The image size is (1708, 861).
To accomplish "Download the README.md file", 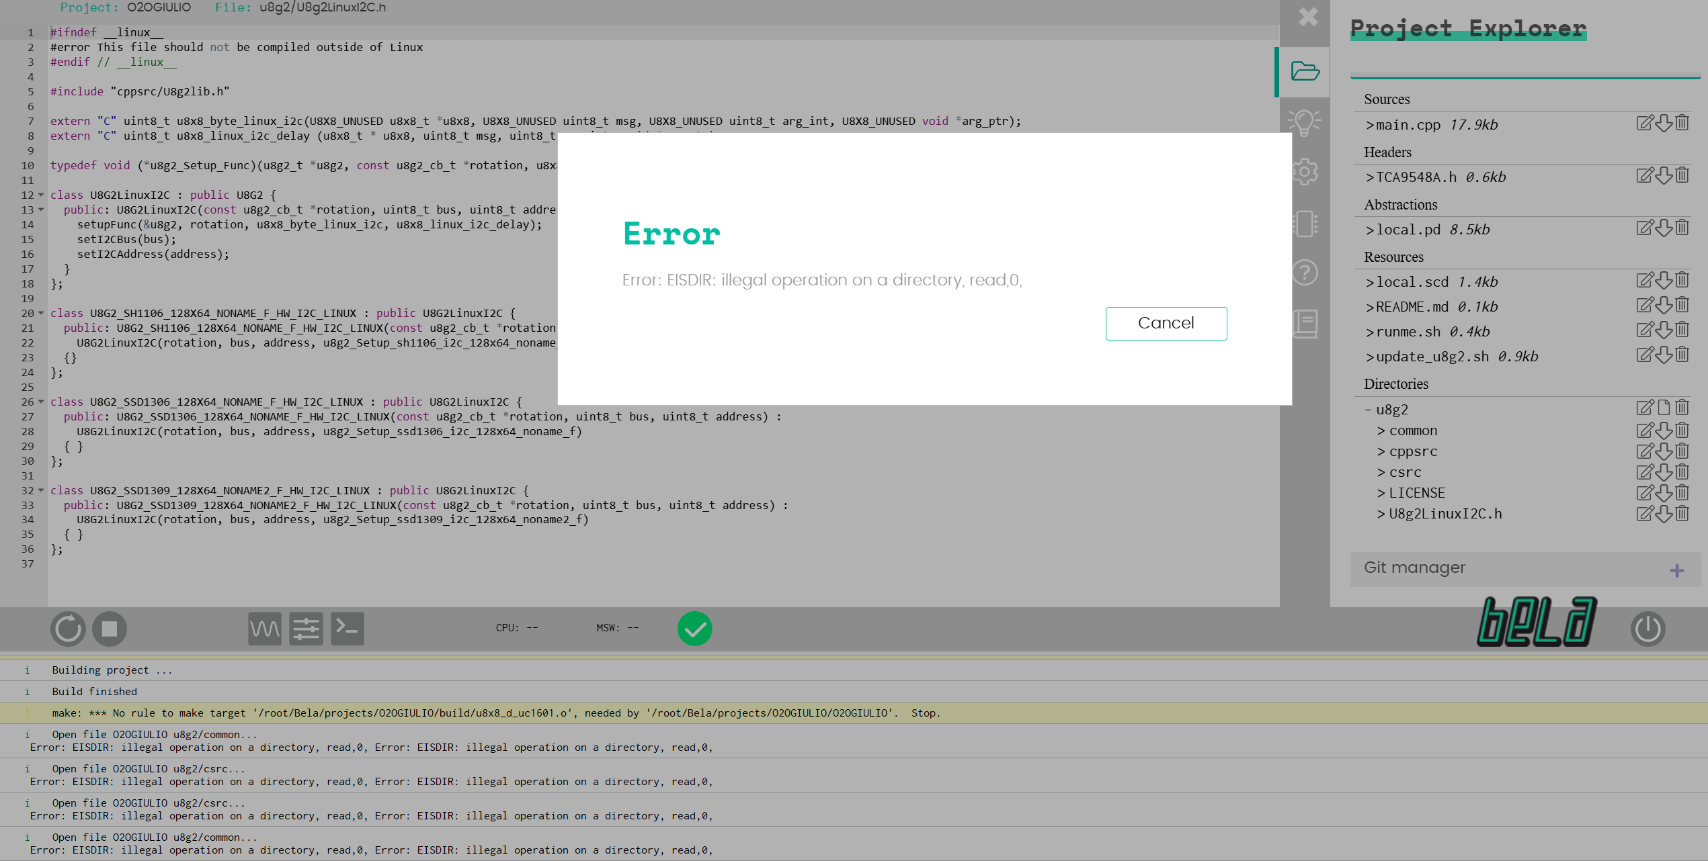I will pyautogui.click(x=1664, y=306).
